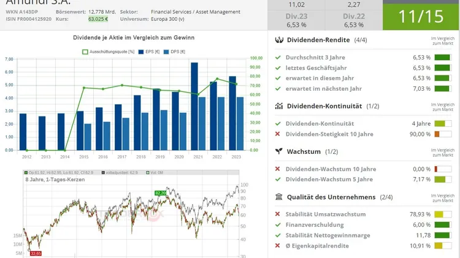Viewport: 460px width, 258px height.
Task: Click the Durchschnitt 3 Jahre market comparison bar
Action: click(443, 58)
